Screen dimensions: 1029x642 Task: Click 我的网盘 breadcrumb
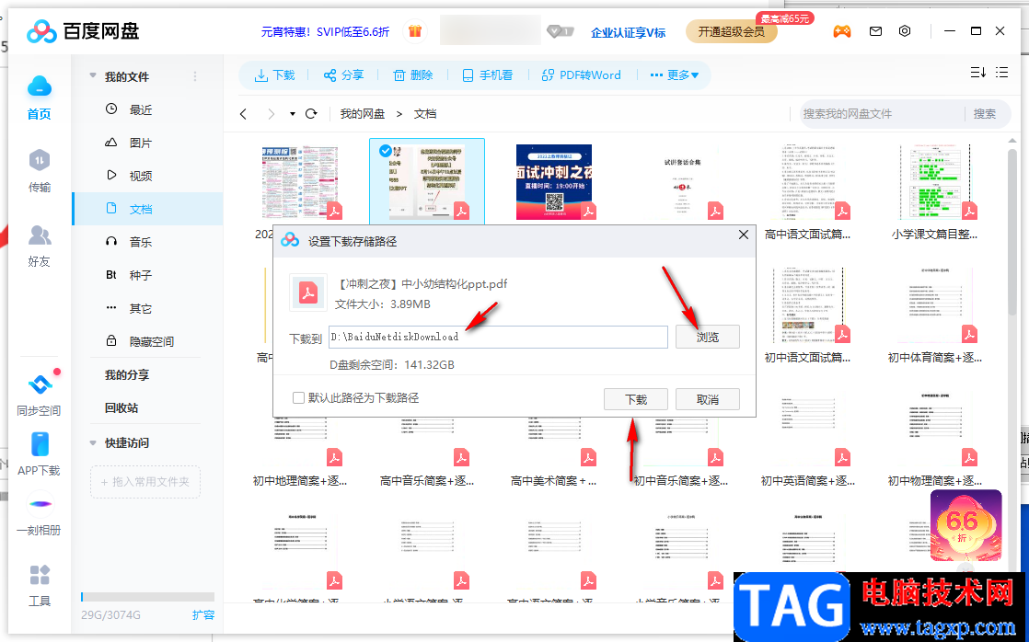pos(363,114)
